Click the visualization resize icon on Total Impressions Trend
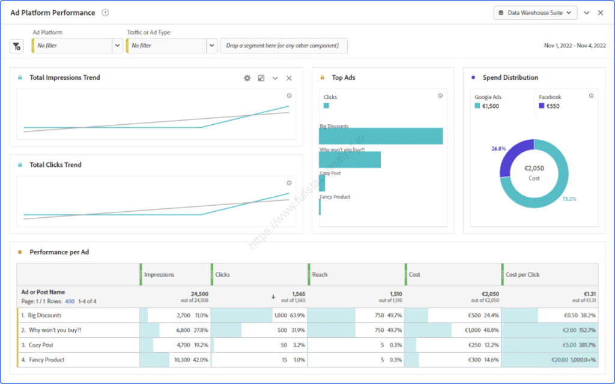615x384 pixels. [261, 77]
